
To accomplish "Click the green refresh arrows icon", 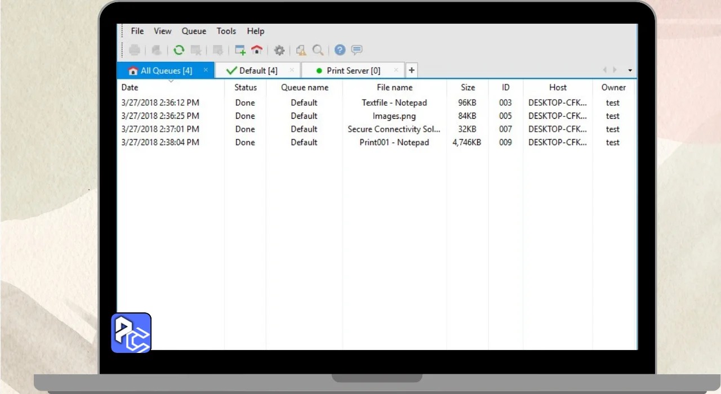I will coord(179,50).
